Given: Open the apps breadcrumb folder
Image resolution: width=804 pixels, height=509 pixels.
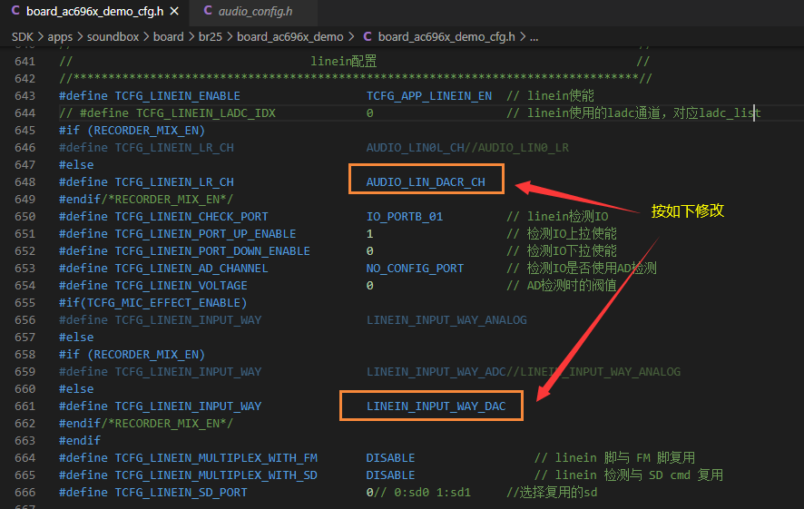Looking at the screenshot, I should pyautogui.click(x=60, y=37).
